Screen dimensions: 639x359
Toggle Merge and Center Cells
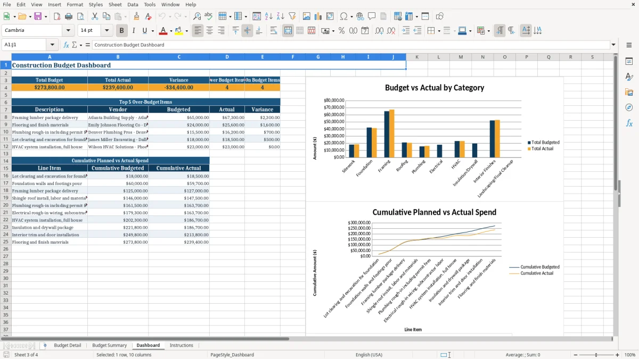(288, 31)
